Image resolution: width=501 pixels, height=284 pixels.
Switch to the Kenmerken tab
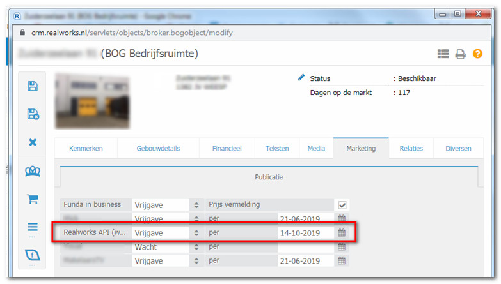point(86,148)
